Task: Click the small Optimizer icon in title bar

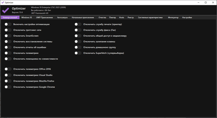Action: coord(2,2)
